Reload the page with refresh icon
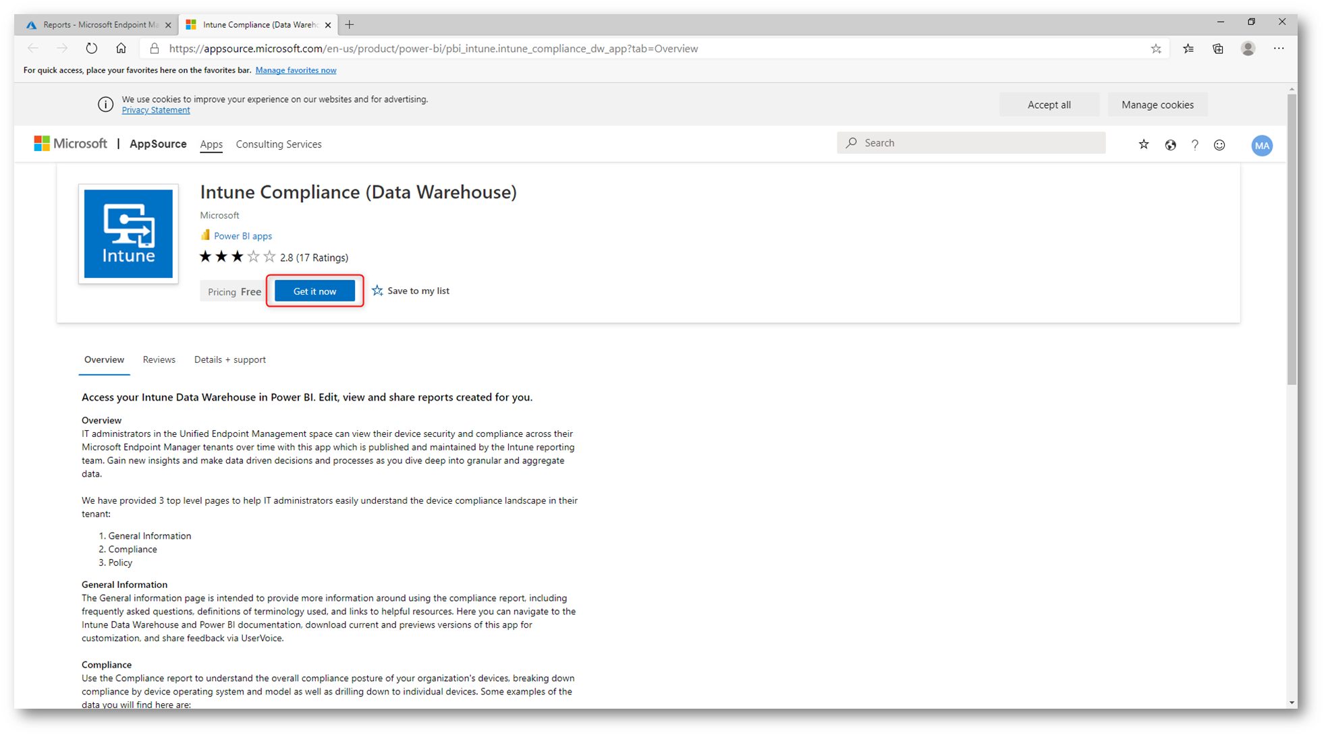This screenshot has height=737, width=1326. (x=92, y=49)
